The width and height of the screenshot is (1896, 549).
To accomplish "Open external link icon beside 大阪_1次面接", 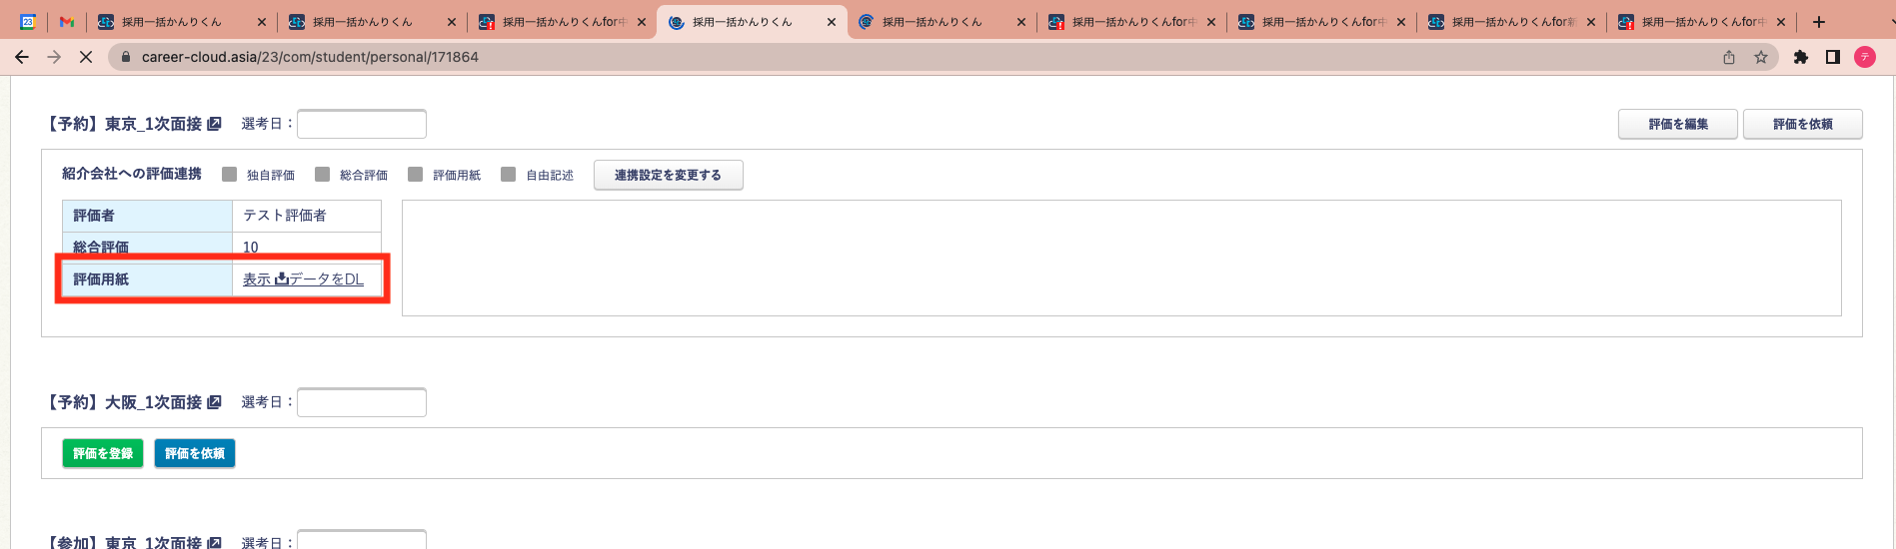I will [x=214, y=402].
